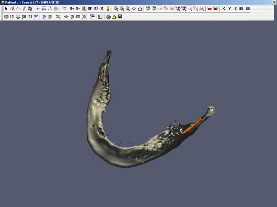
Task: Click the floppy disk save icon
Action: [x=120, y=16]
